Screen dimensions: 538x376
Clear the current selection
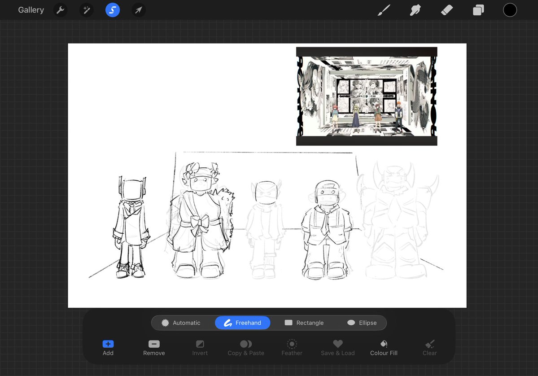pyautogui.click(x=429, y=348)
